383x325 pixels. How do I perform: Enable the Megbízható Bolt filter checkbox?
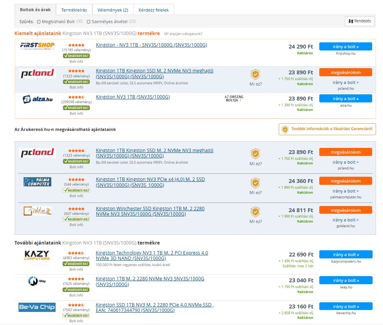pyautogui.click(x=39, y=22)
